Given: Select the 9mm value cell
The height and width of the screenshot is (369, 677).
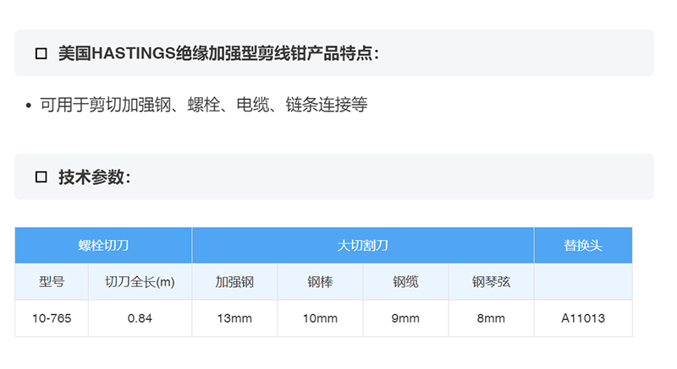Looking at the screenshot, I should click(x=405, y=318).
